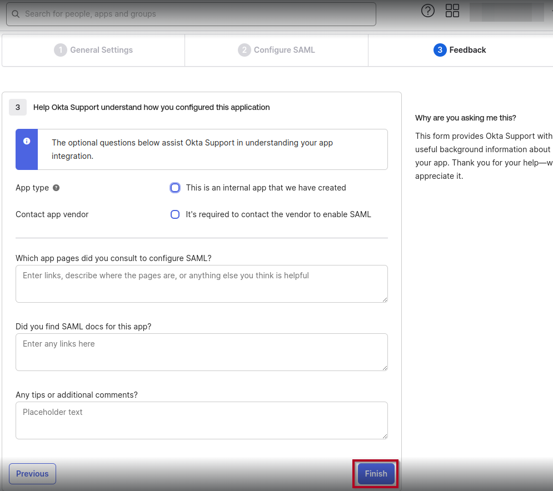Click the tips or additional comments box
This screenshot has width=553, height=491.
pos(201,420)
